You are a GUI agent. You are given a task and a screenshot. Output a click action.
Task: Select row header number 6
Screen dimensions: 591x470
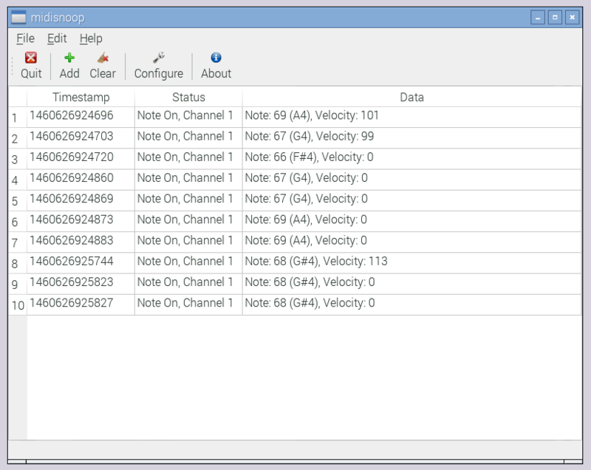[18, 221]
